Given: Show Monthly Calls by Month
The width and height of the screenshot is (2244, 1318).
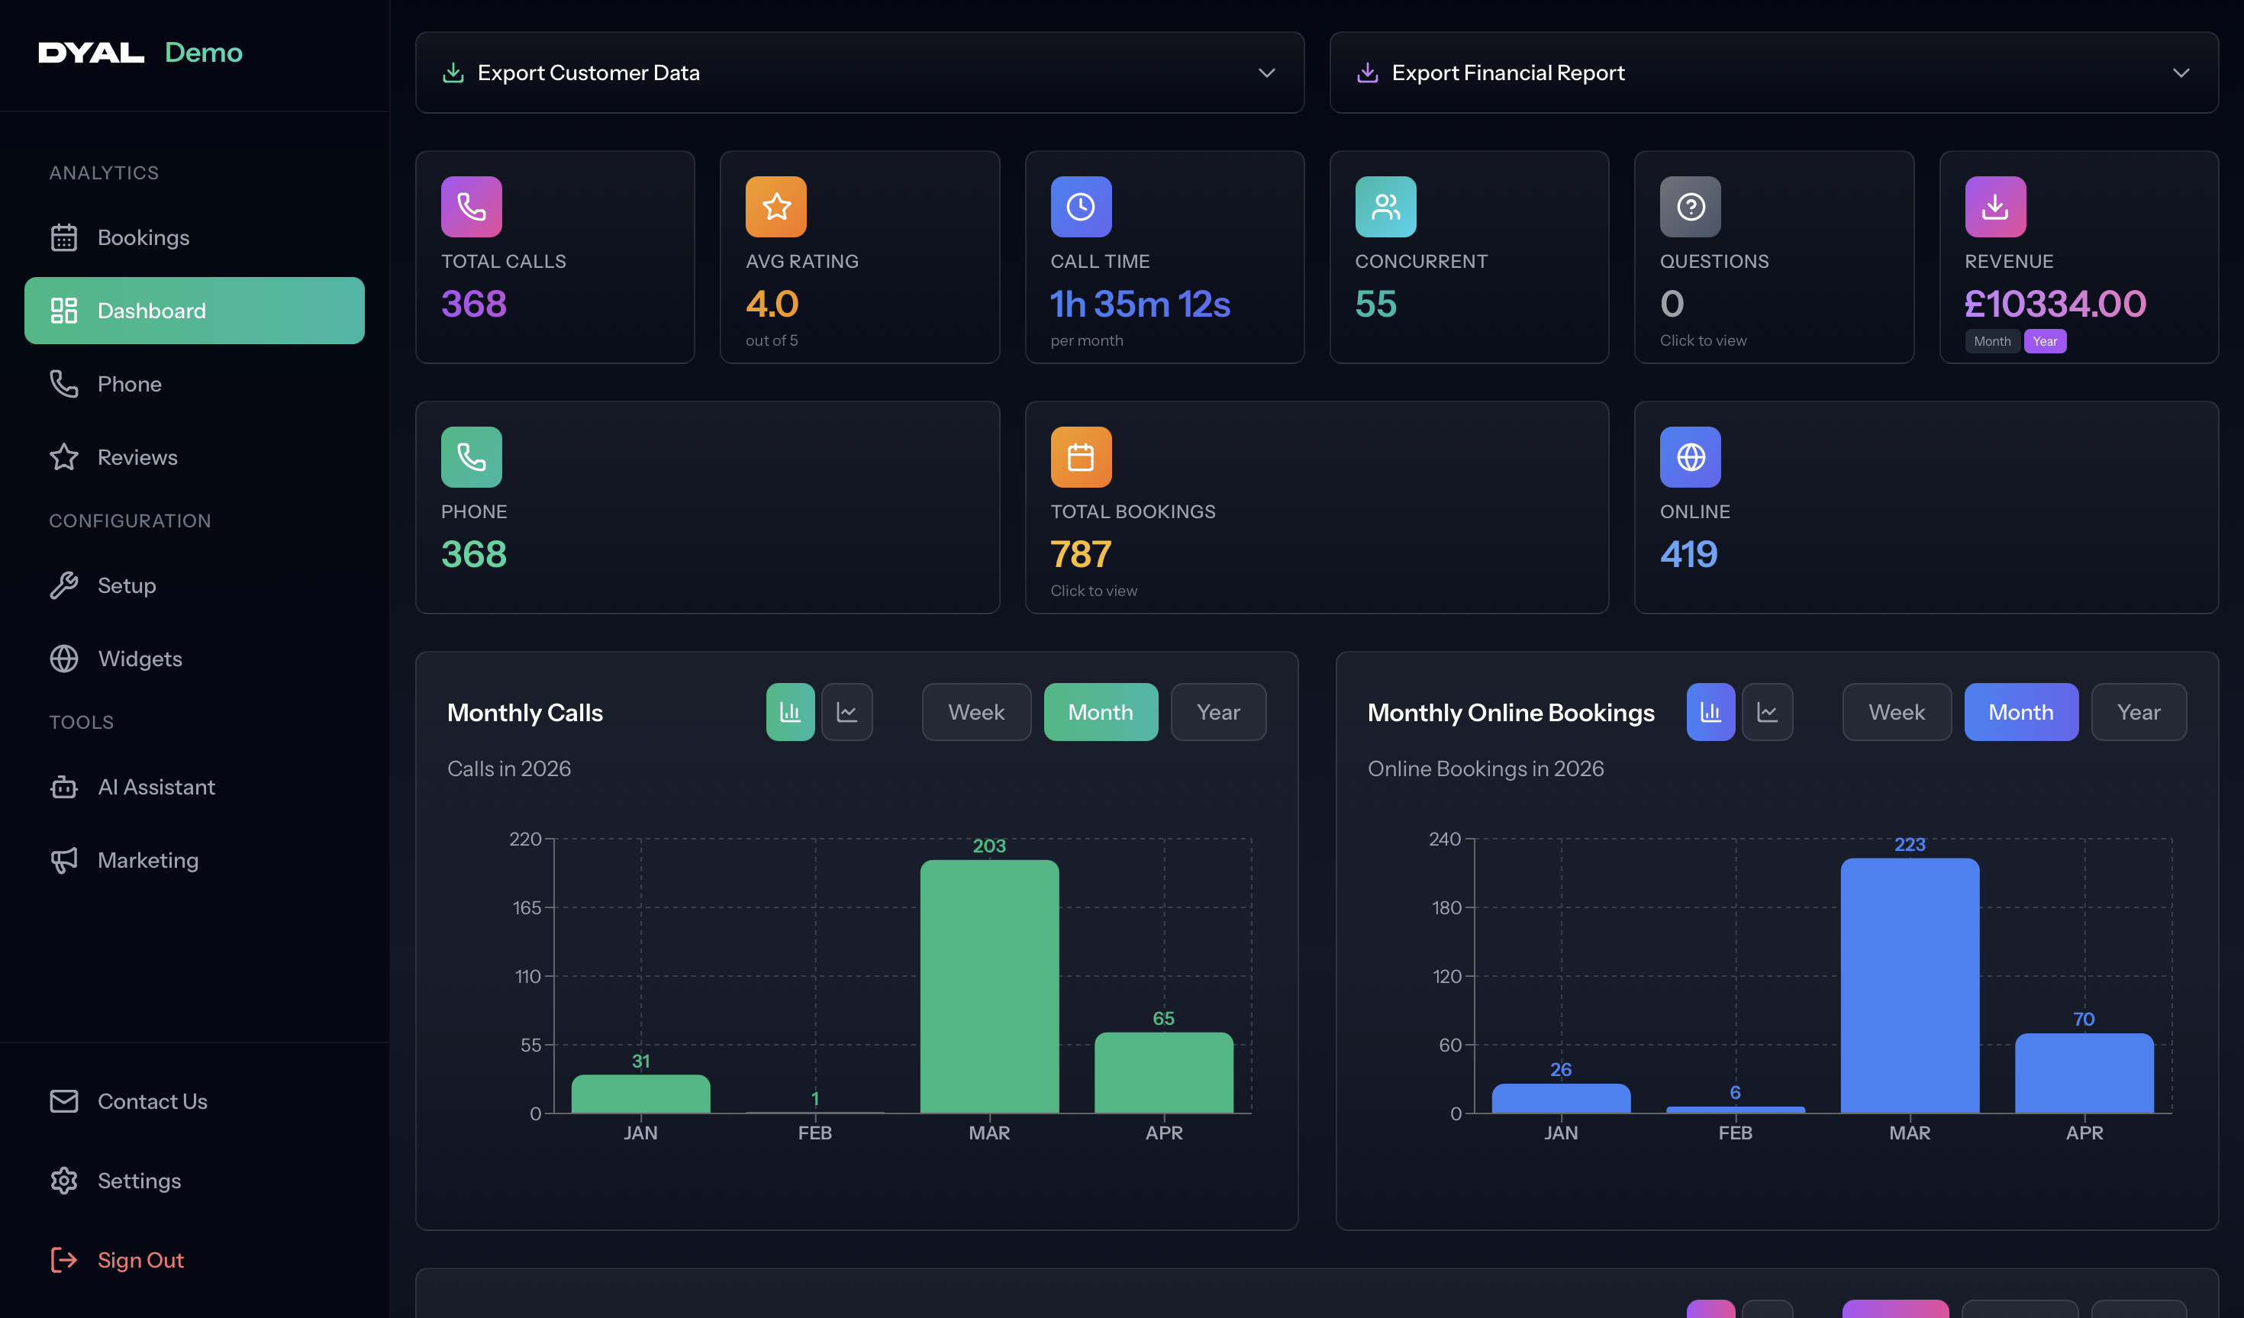Looking at the screenshot, I should (x=1101, y=713).
